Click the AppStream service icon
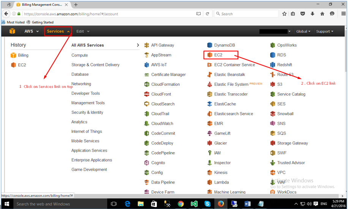 tap(147, 55)
